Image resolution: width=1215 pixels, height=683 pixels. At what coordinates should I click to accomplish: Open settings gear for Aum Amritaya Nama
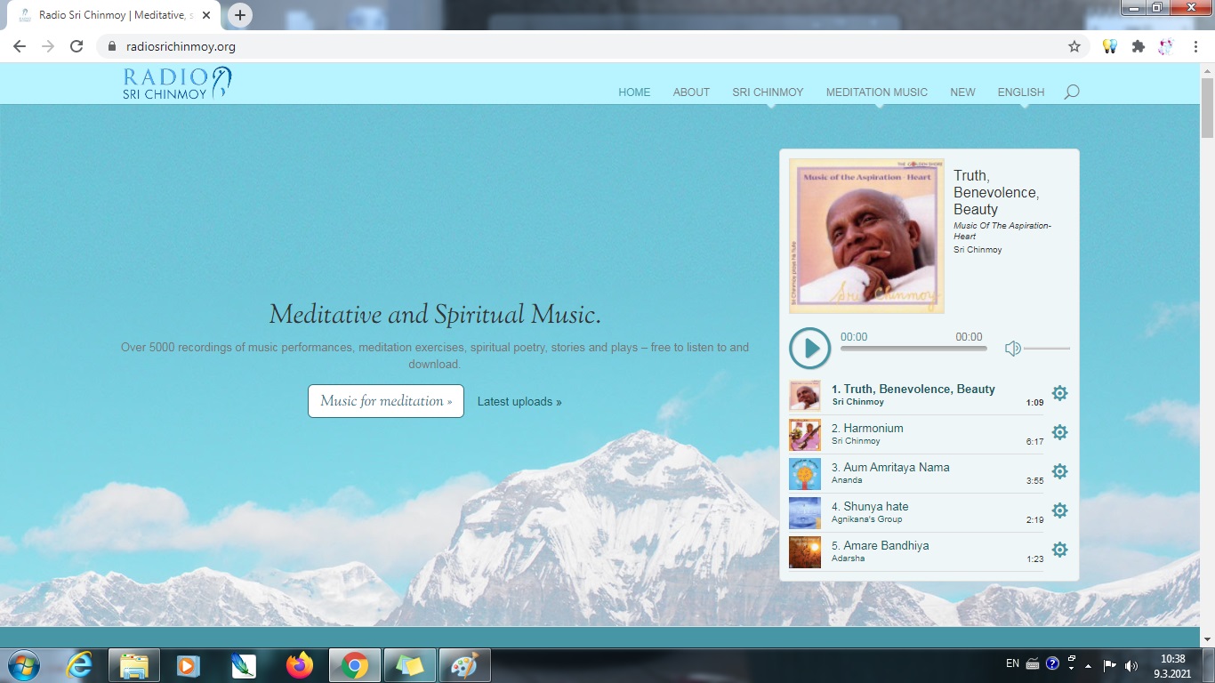pos(1059,471)
